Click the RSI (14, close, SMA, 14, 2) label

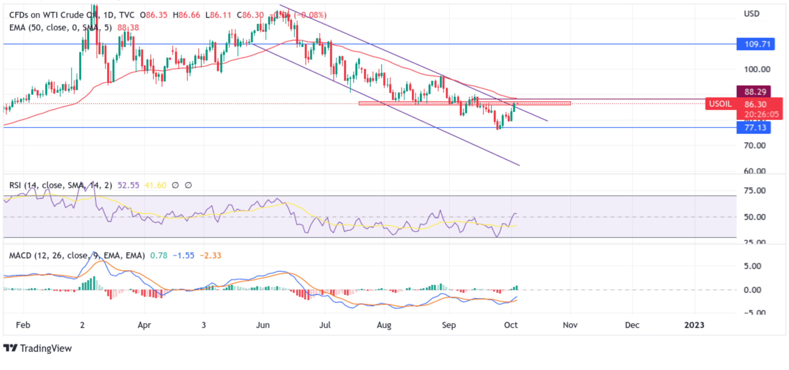pos(61,185)
